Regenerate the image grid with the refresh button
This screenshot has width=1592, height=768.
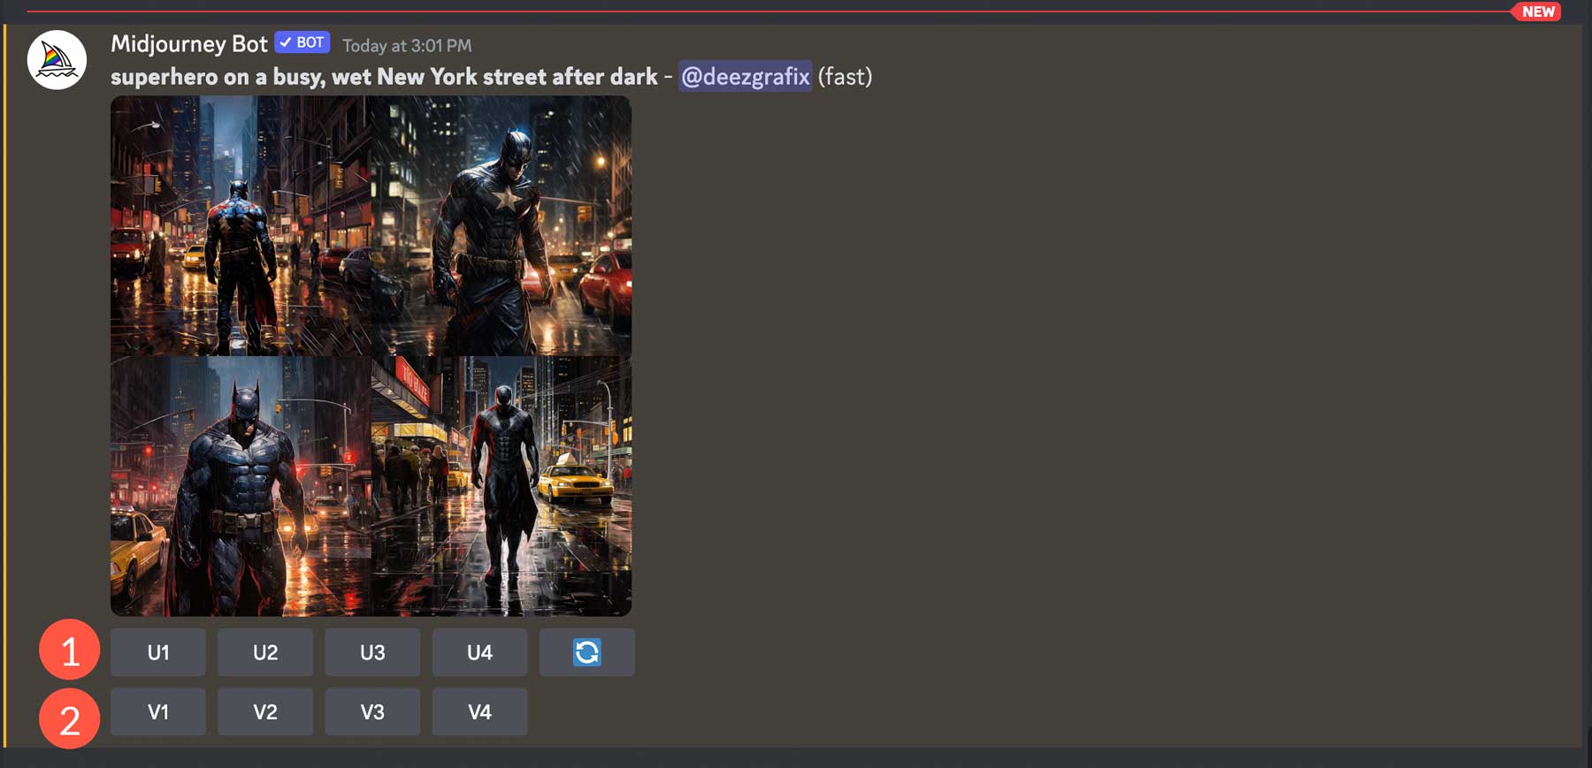tap(586, 652)
